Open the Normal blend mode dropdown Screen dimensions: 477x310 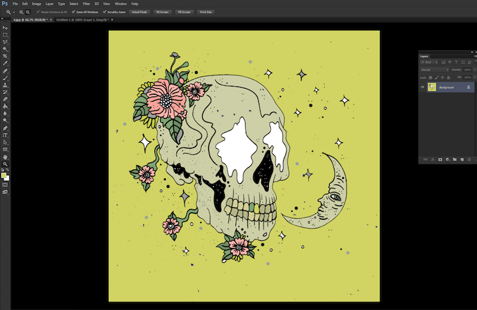(x=435, y=70)
